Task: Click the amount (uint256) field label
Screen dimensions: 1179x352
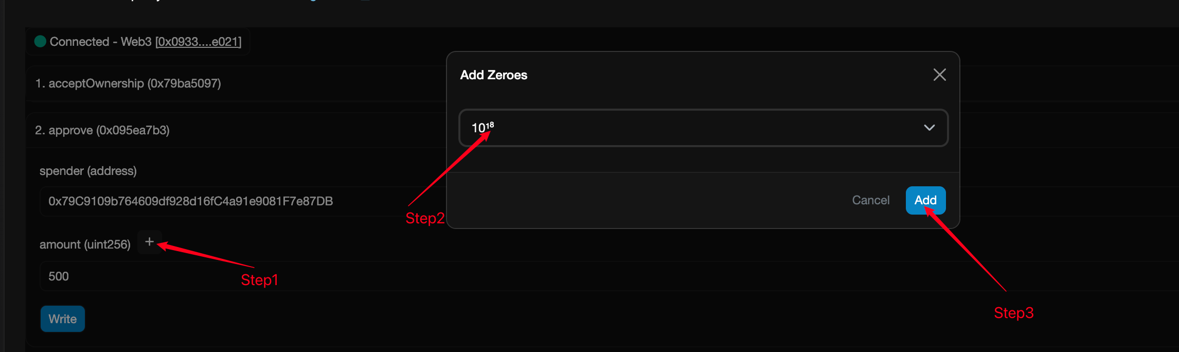Action: coord(85,244)
